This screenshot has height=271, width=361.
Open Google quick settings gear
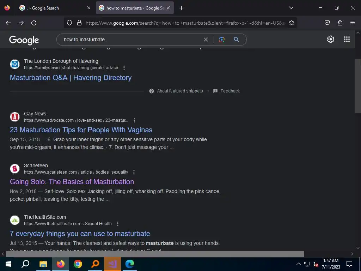click(331, 39)
